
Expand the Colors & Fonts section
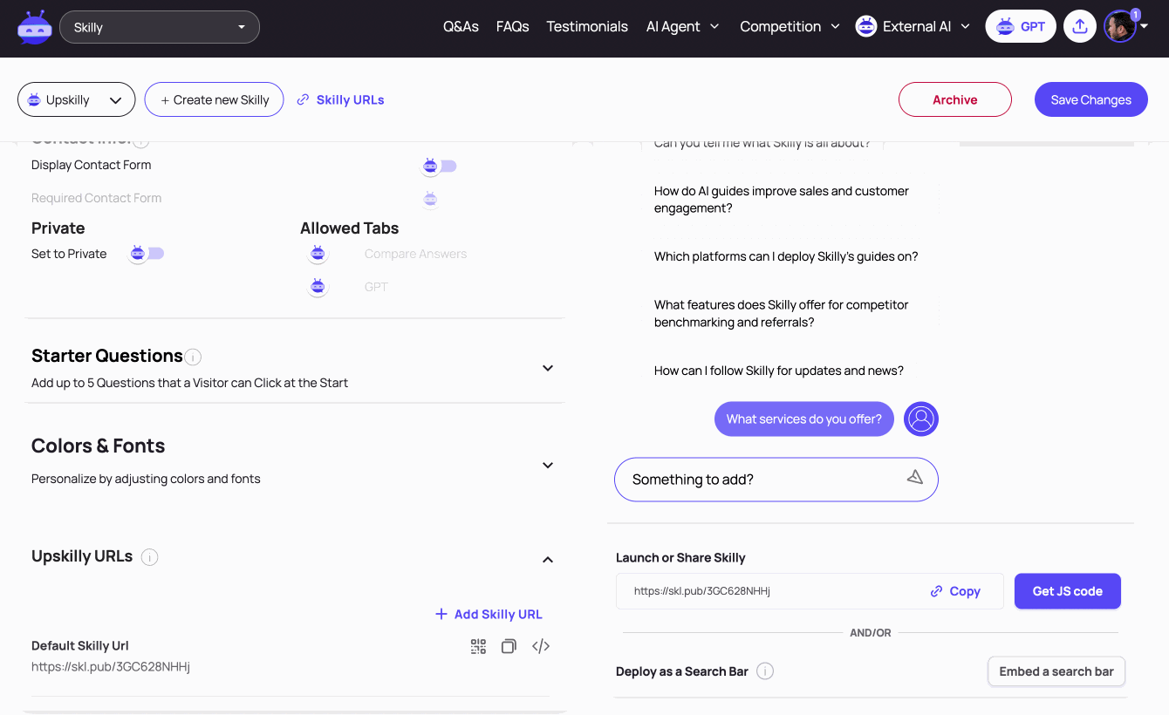click(548, 465)
